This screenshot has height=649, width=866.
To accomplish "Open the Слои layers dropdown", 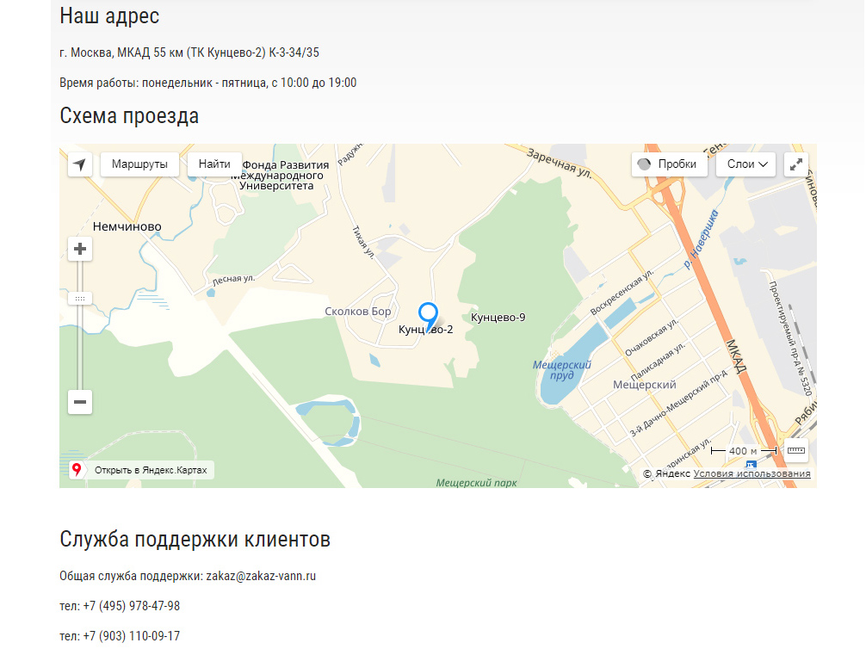I will (x=745, y=164).
